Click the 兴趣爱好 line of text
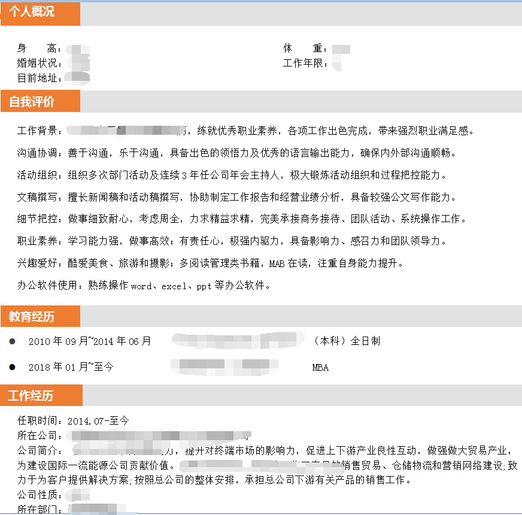 coord(211,263)
